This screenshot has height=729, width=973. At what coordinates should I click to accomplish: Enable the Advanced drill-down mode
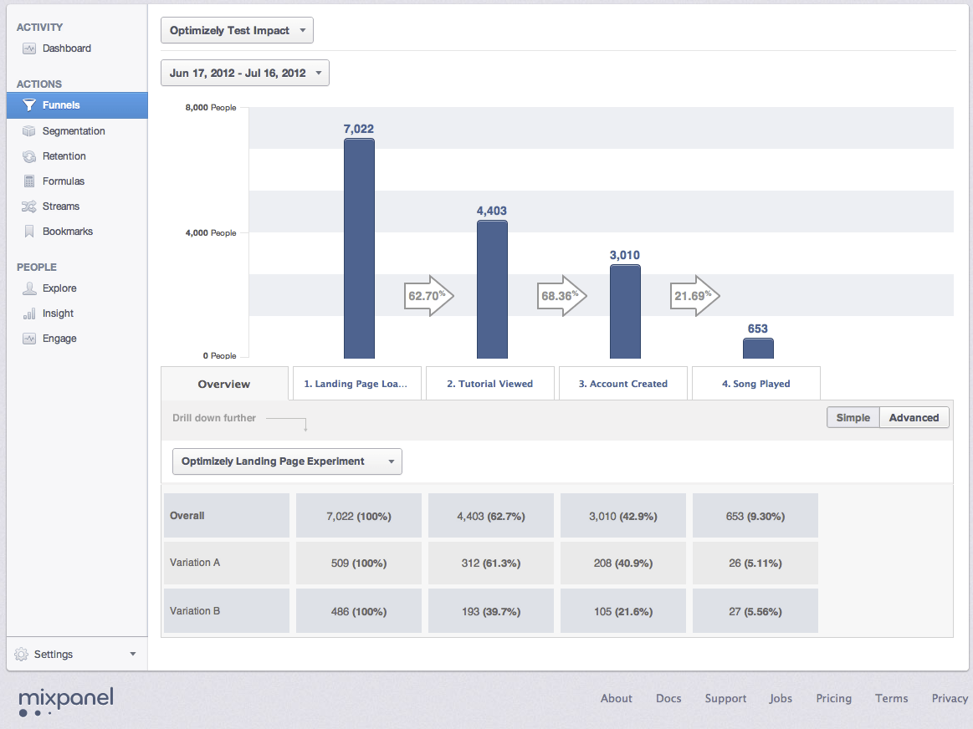pos(914,417)
